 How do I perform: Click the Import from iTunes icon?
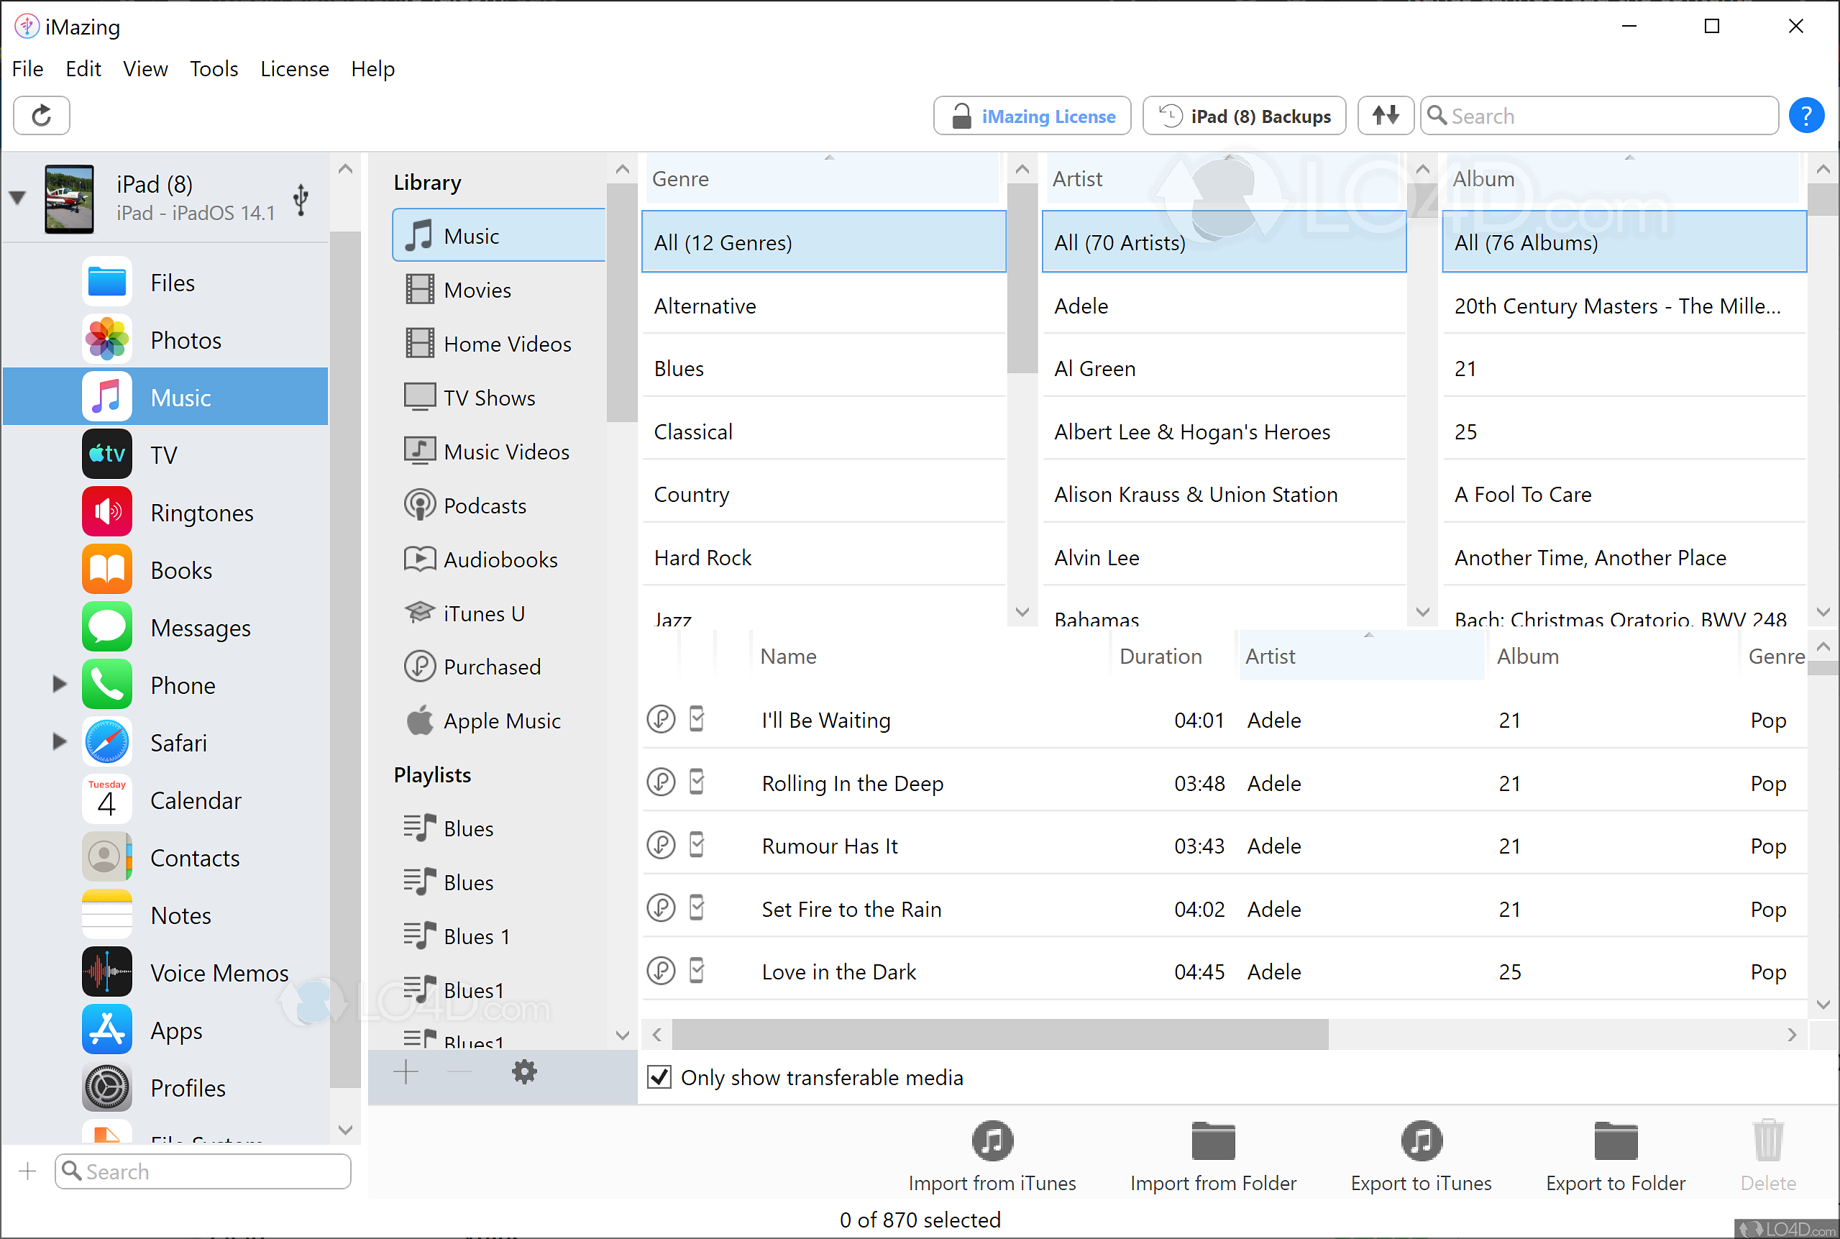coord(992,1141)
